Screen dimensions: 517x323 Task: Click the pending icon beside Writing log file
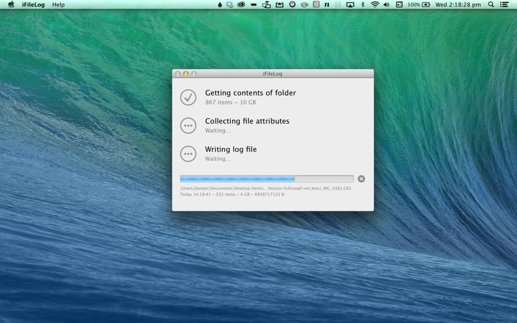click(x=188, y=154)
